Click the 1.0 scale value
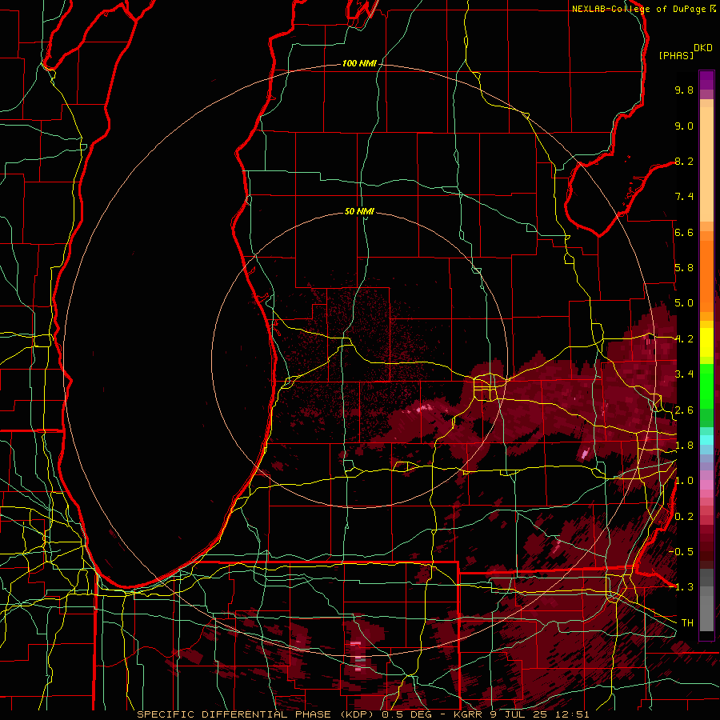 coord(684,481)
